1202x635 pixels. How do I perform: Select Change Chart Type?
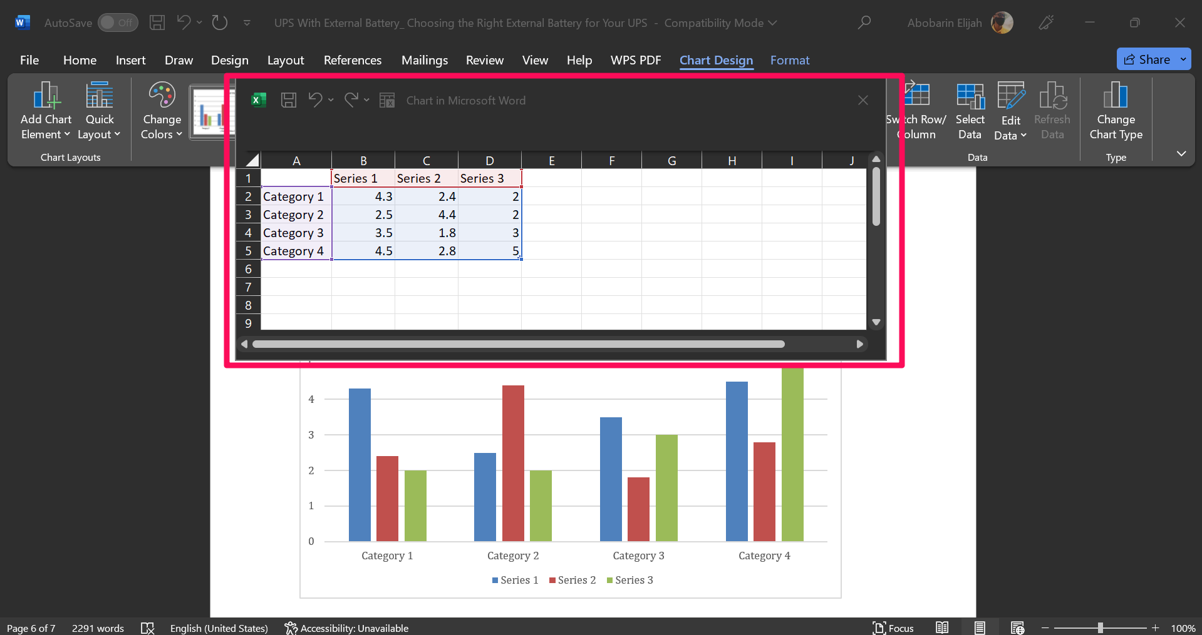tap(1116, 111)
